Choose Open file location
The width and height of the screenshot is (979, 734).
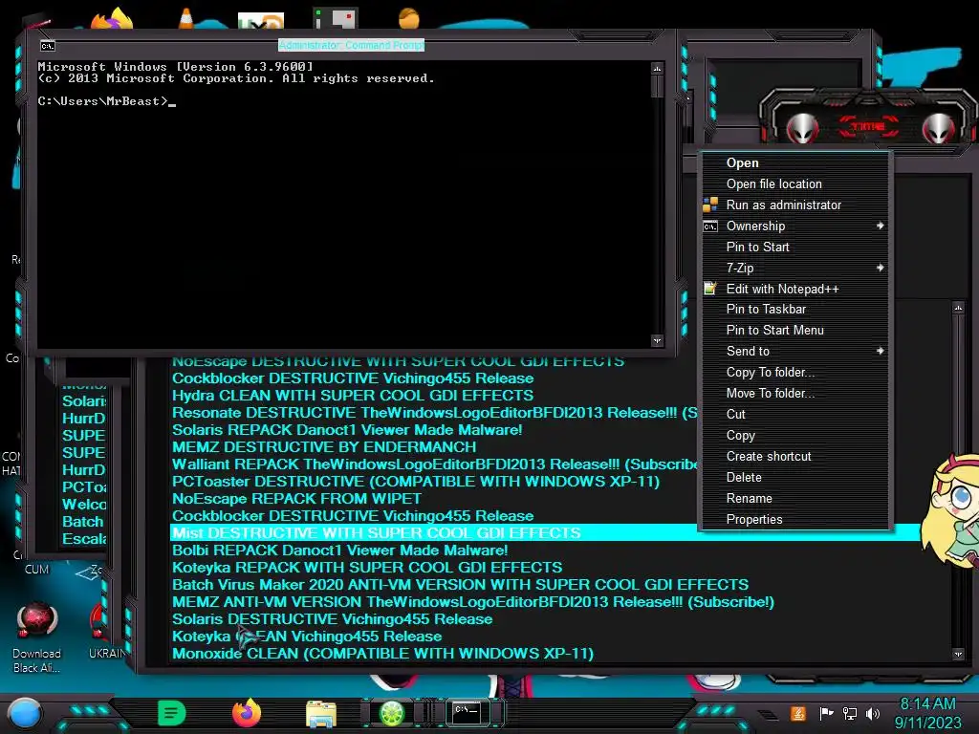pyautogui.click(x=794, y=184)
